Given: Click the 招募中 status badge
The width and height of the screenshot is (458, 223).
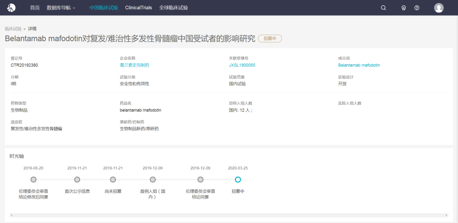Looking at the screenshot, I should pyautogui.click(x=270, y=39).
